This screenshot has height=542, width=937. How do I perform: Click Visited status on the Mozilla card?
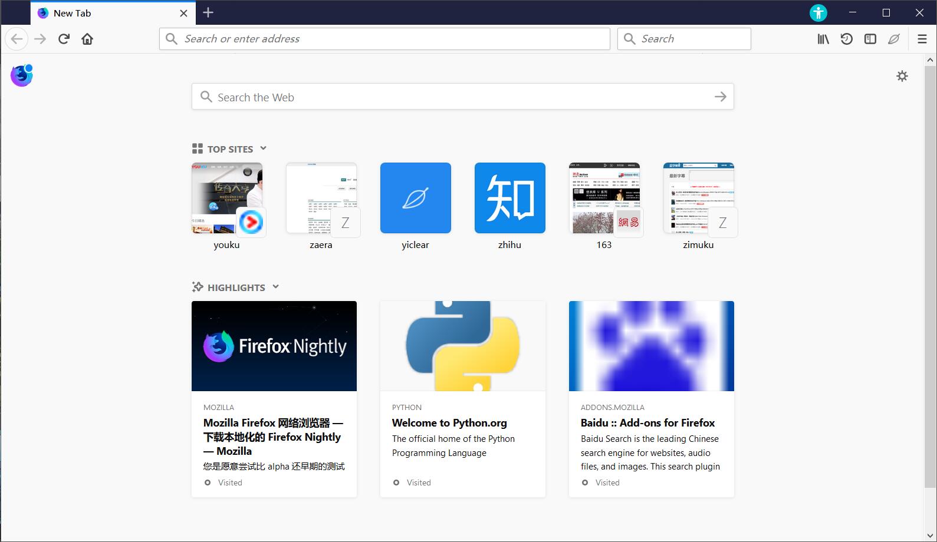tap(230, 482)
